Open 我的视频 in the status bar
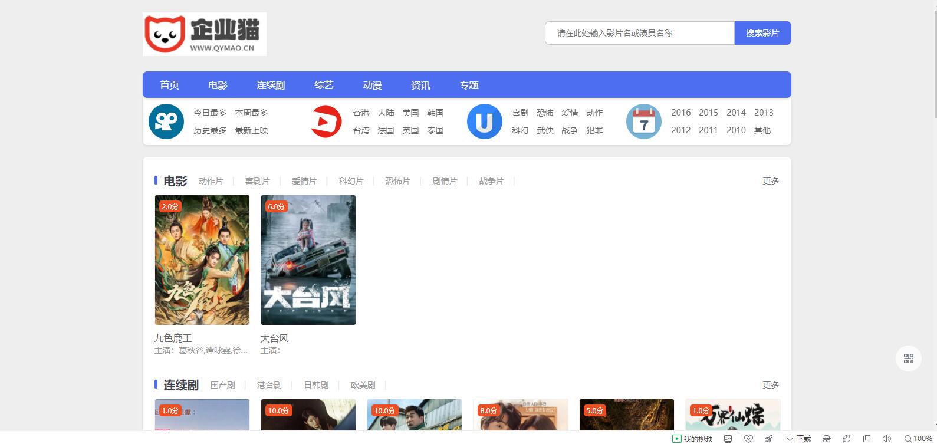 [692, 439]
